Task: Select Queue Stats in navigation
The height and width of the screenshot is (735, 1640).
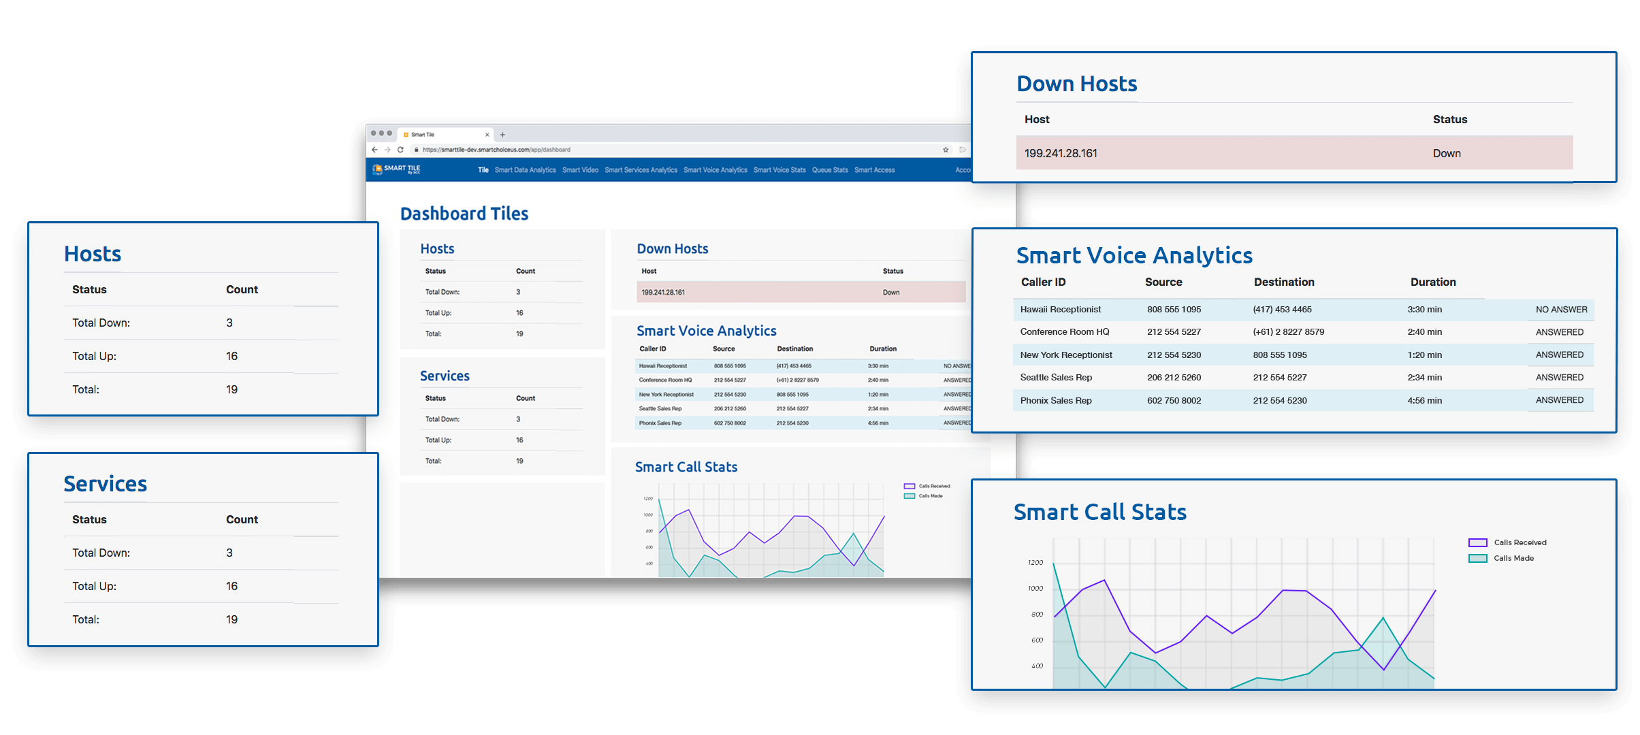Action: (830, 170)
